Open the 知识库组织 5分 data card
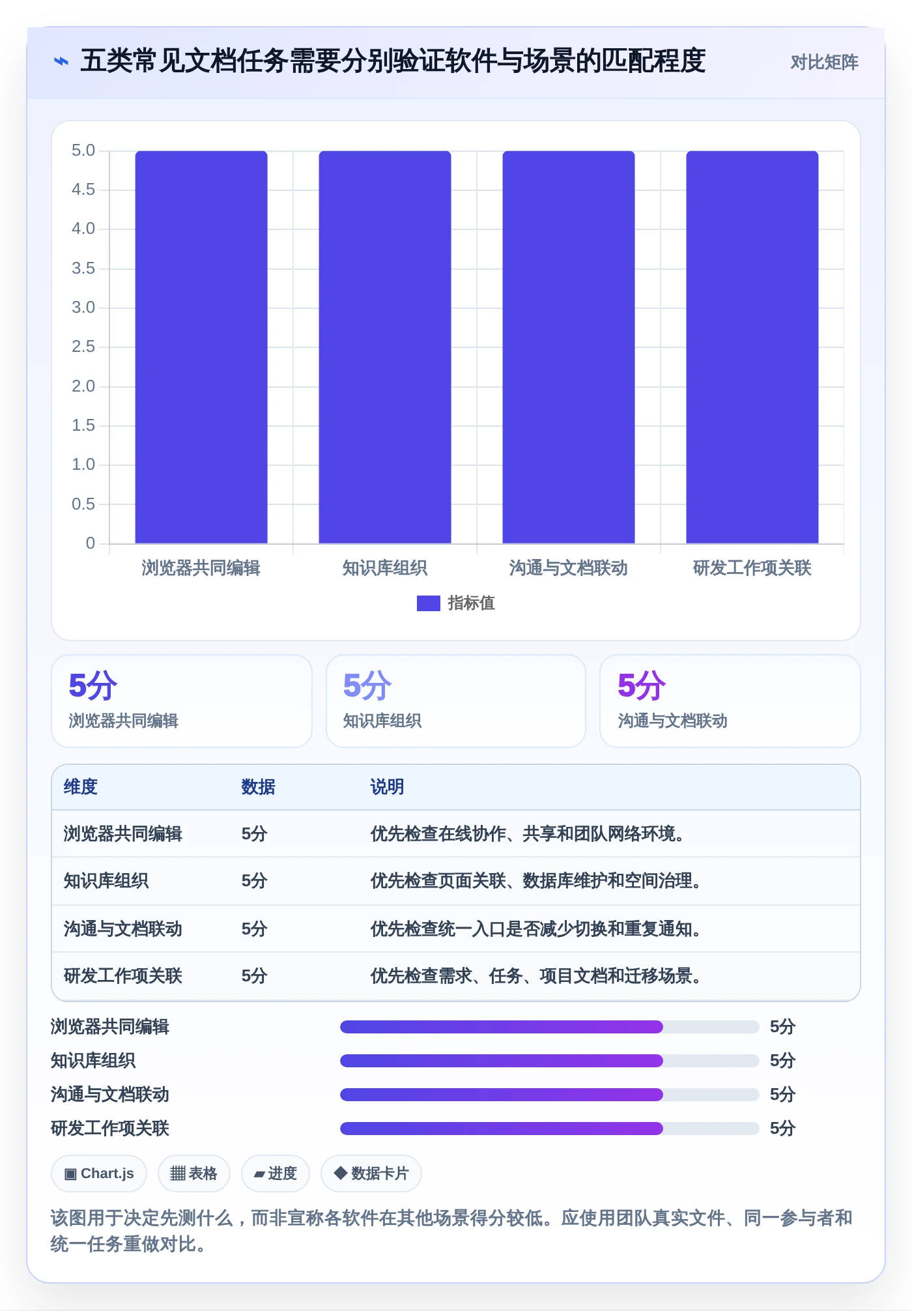This screenshot has width=912, height=1311. click(456, 701)
